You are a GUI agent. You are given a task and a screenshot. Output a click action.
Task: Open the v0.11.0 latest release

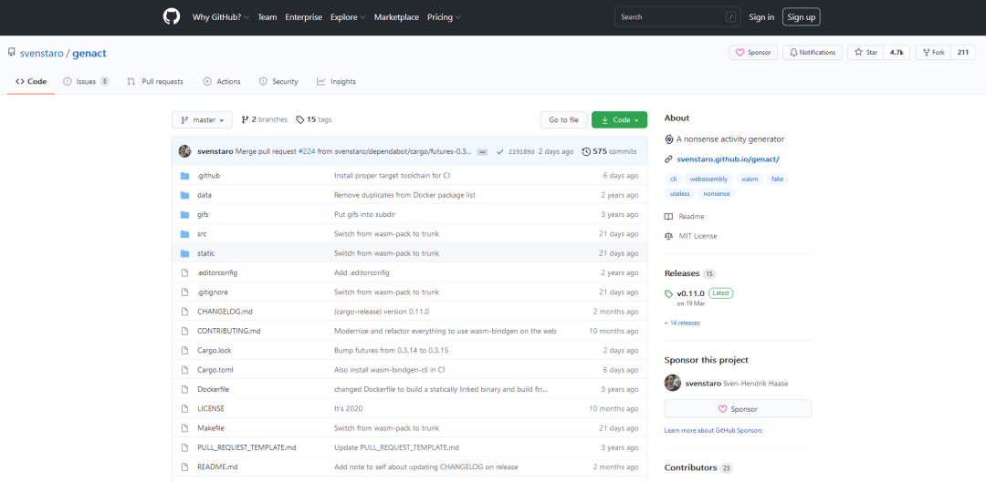690,293
